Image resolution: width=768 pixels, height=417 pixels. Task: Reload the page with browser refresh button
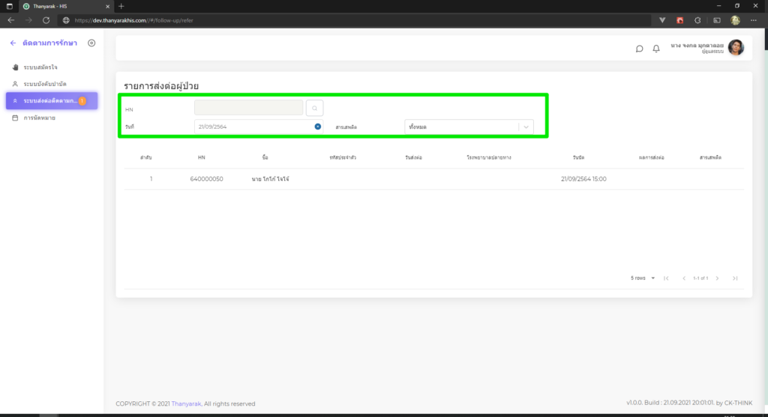tap(46, 20)
